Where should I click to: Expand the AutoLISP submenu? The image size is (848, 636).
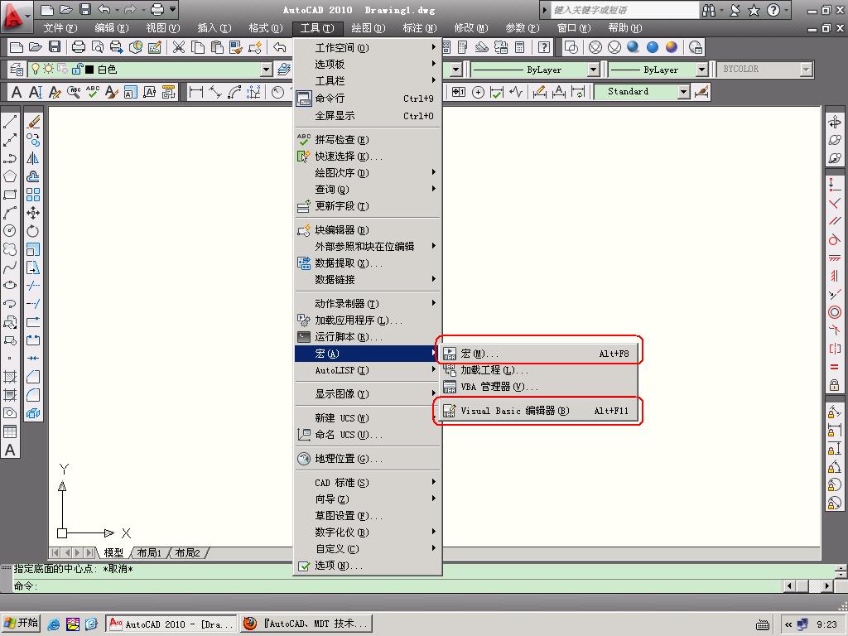(x=368, y=370)
